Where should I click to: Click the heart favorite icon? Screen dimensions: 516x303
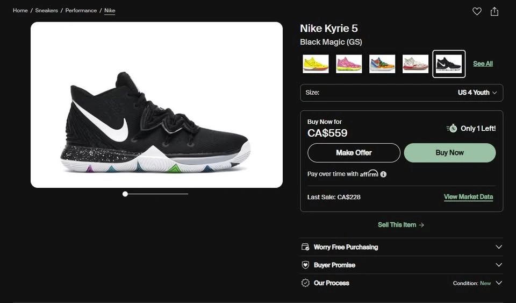click(477, 11)
